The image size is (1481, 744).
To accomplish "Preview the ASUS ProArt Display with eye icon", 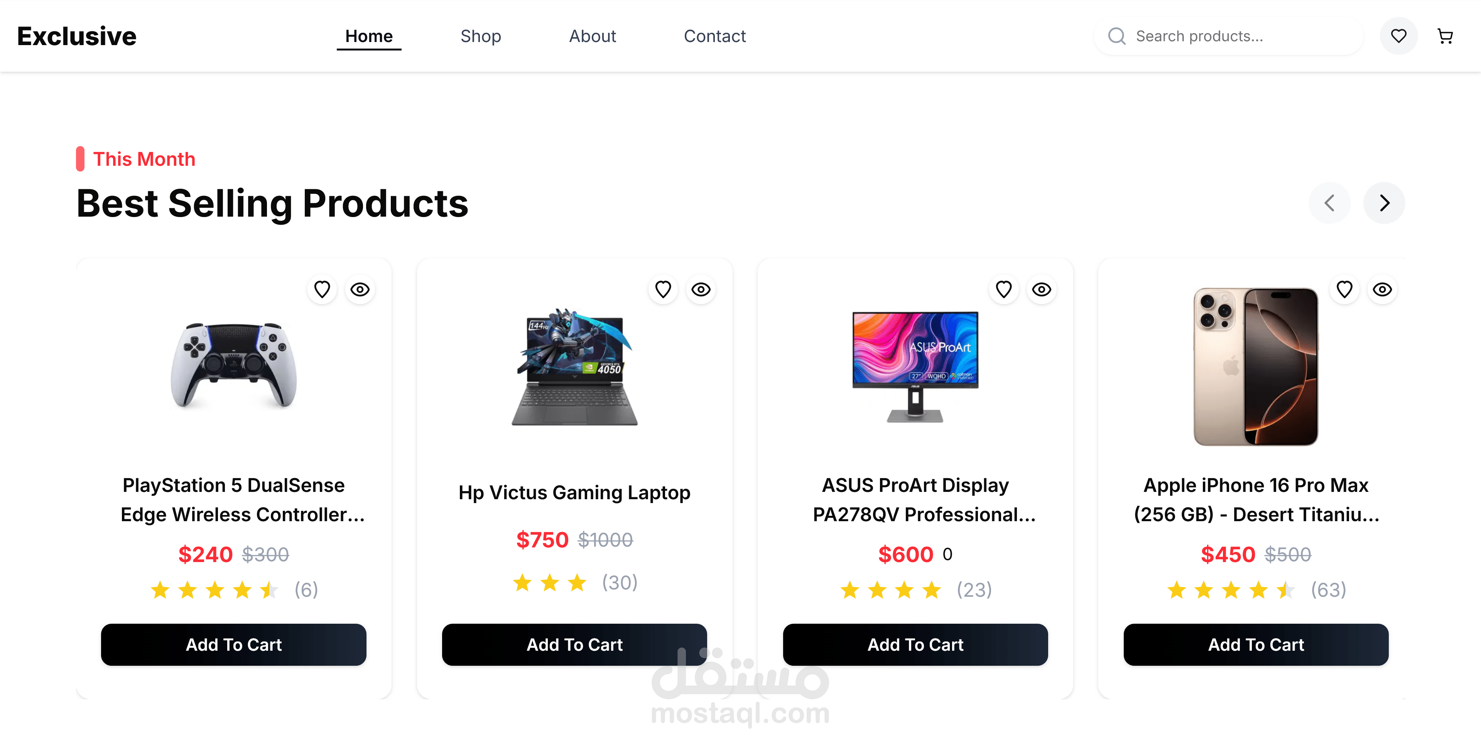I will pyautogui.click(x=1041, y=289).
